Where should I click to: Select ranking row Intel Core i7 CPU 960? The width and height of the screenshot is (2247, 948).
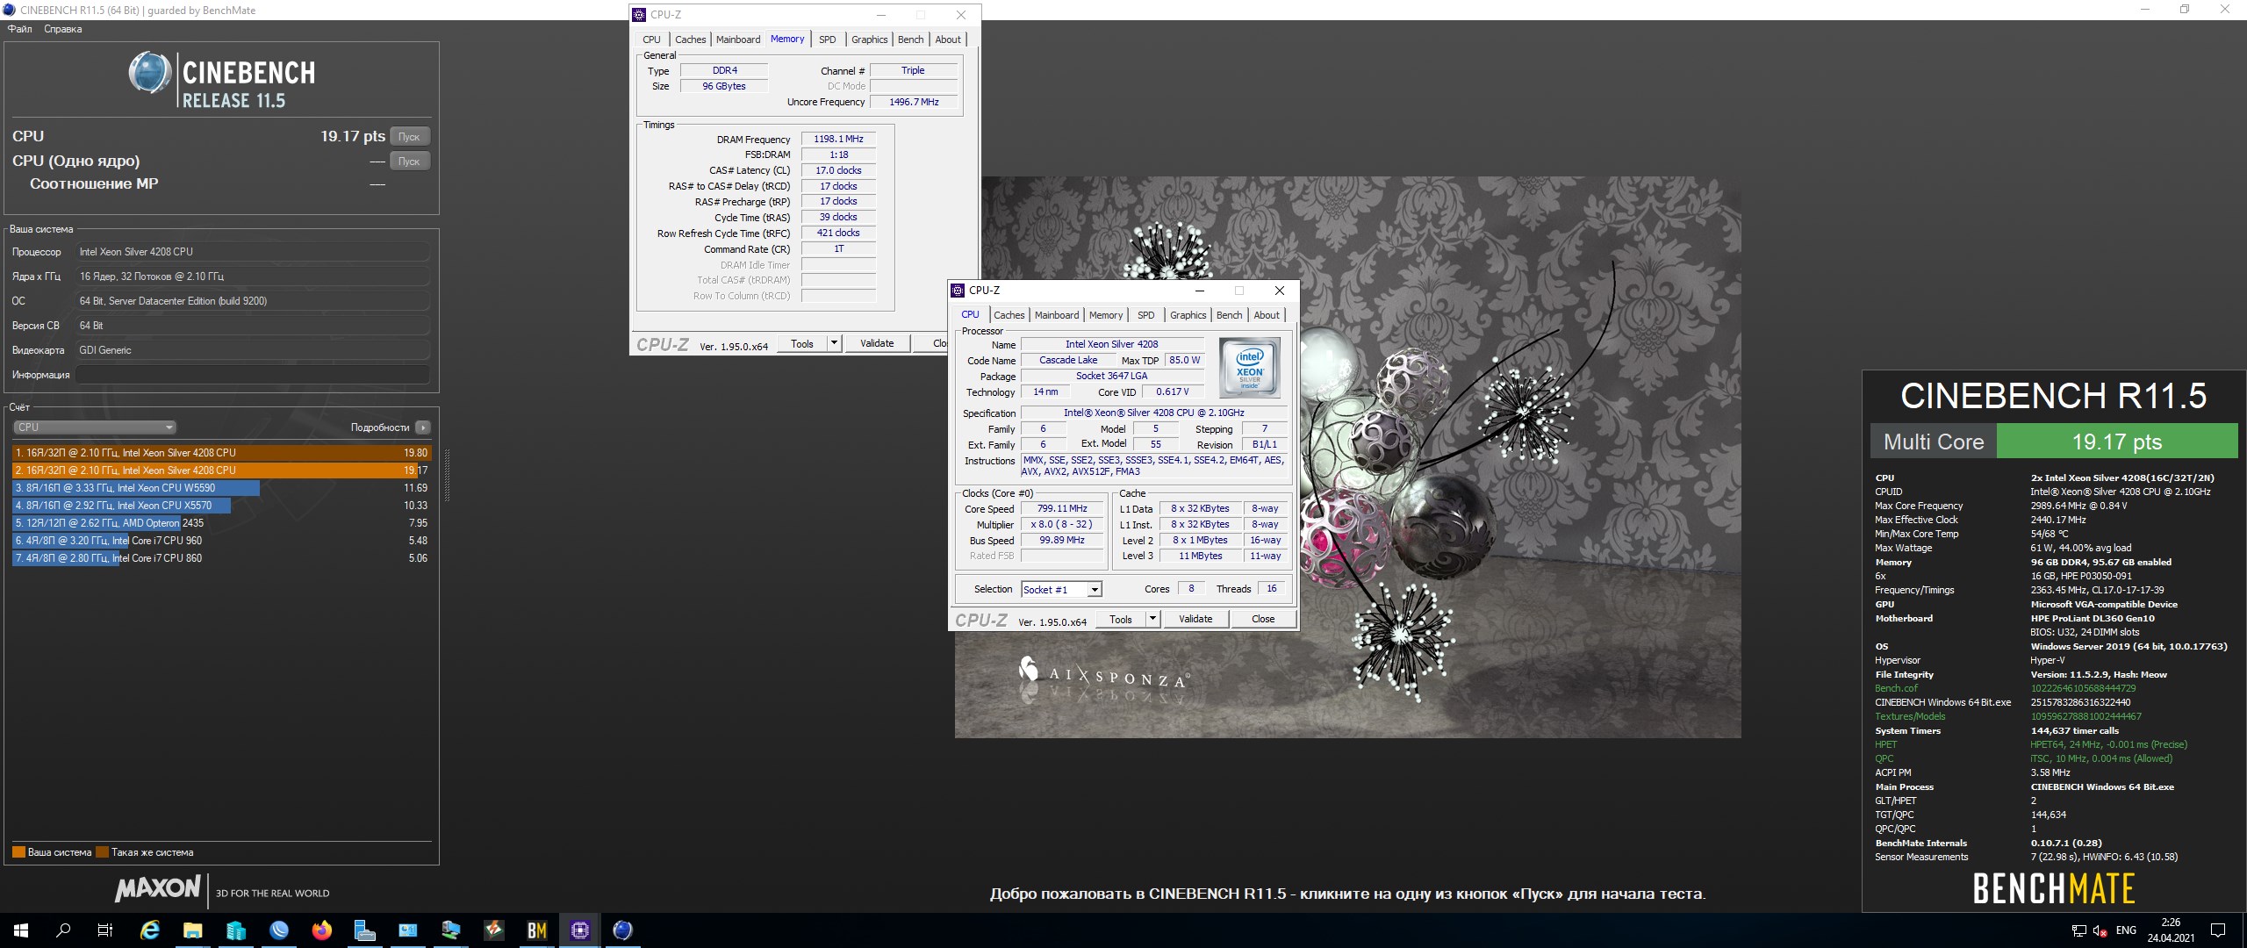coord(222,541)
